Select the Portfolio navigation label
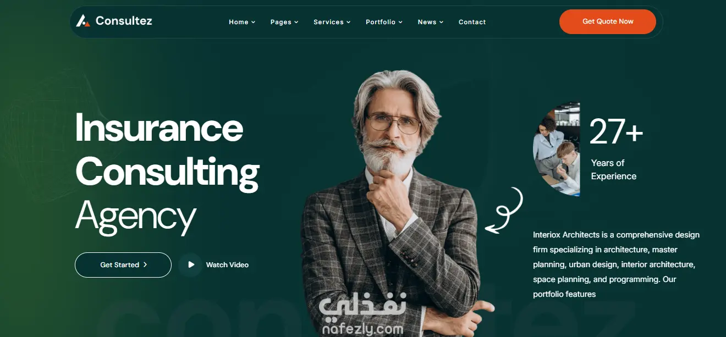The height and width of the screenshot is (337, 726). click(381, 22)
